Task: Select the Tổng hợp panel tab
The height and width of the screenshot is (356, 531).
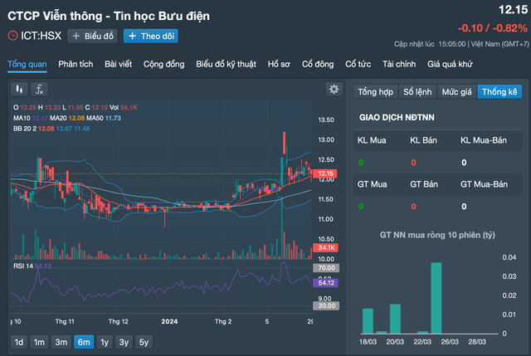Action: coord(373,91)
